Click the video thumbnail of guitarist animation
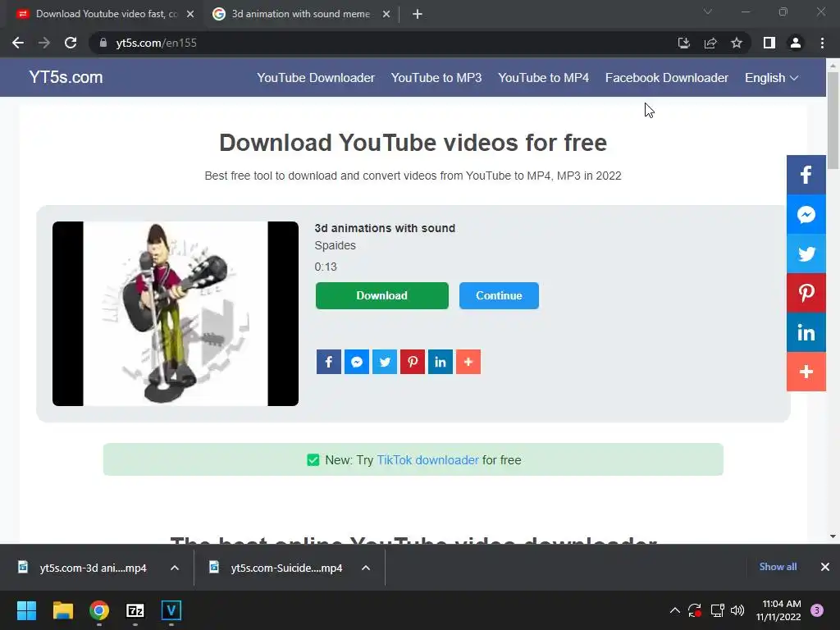 tap(176, 313)
